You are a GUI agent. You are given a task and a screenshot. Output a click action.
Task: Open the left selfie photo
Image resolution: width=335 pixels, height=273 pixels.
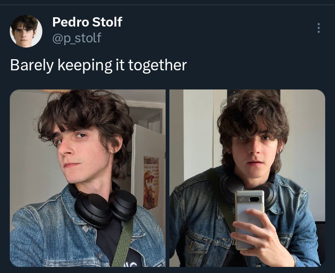click(87, 178)
